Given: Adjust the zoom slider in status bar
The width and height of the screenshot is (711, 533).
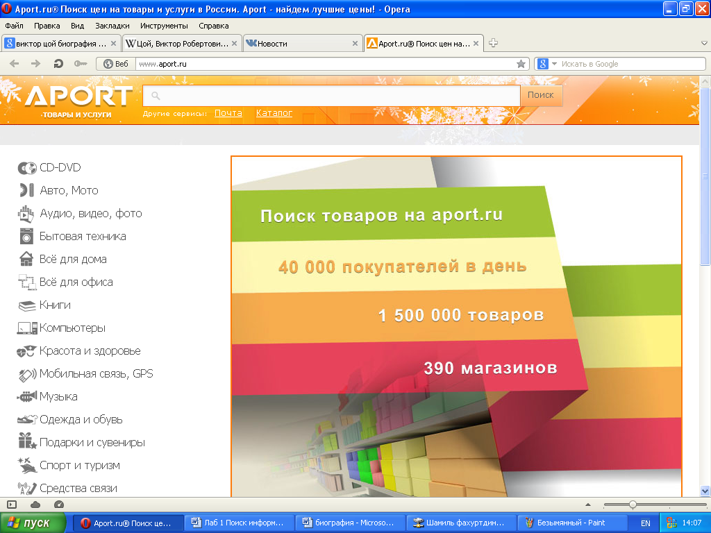Looking at the screenshot, I should (x=633, y=505).
